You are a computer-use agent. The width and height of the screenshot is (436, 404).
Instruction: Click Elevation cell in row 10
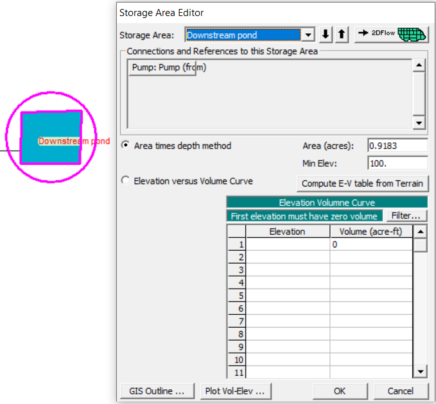288,360
